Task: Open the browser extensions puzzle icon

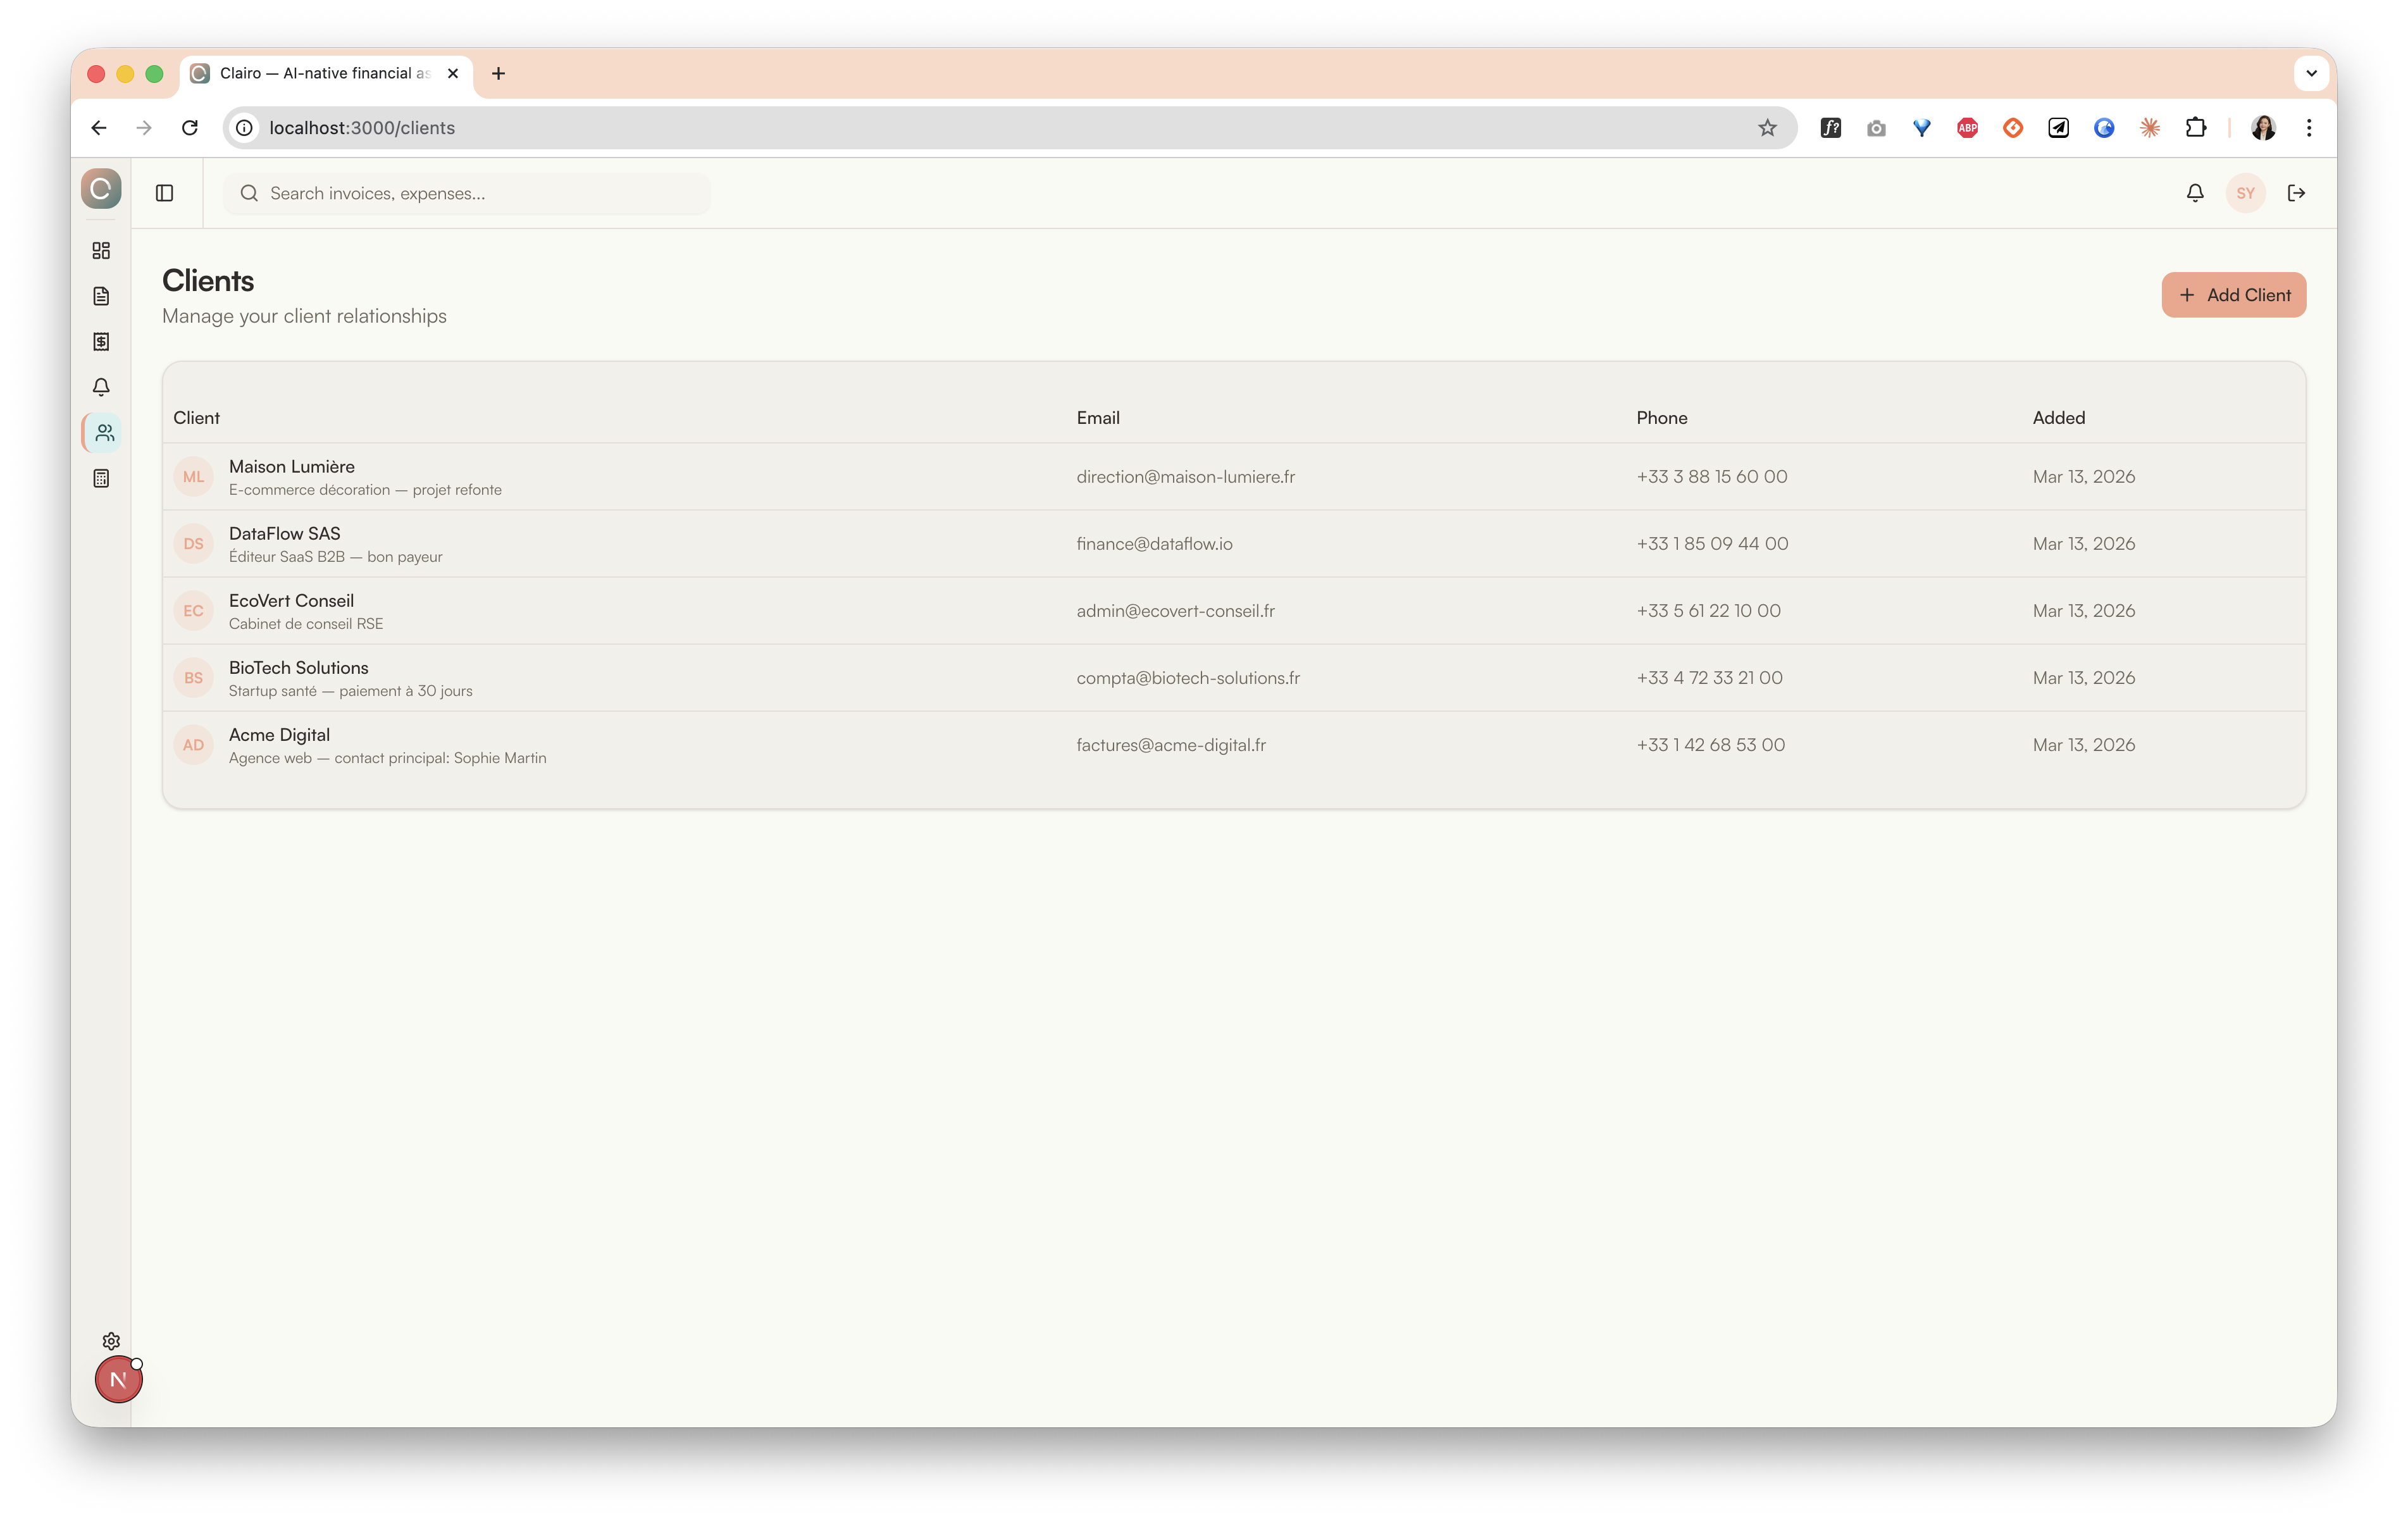Action: click(x=2195, y=128)
